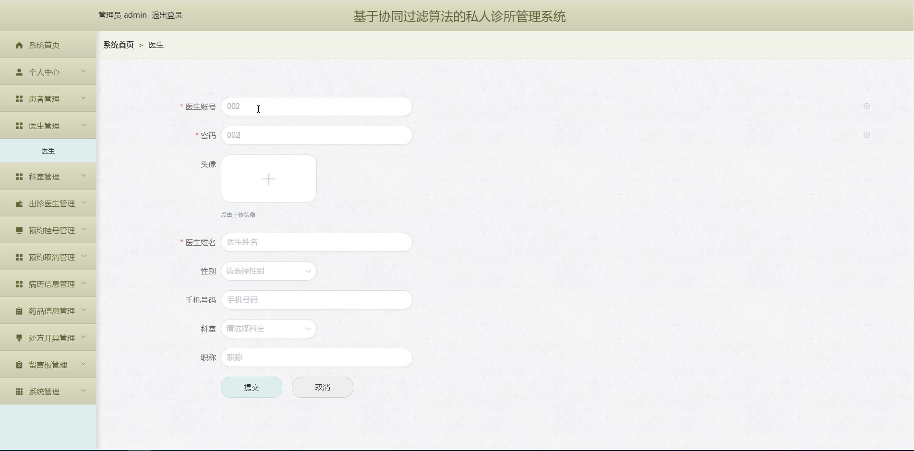The height and width of the screenshot is (451, 914).
Task: Open the 系统首页 menu item
Action: pyautogui.click(x=48, y=45)
